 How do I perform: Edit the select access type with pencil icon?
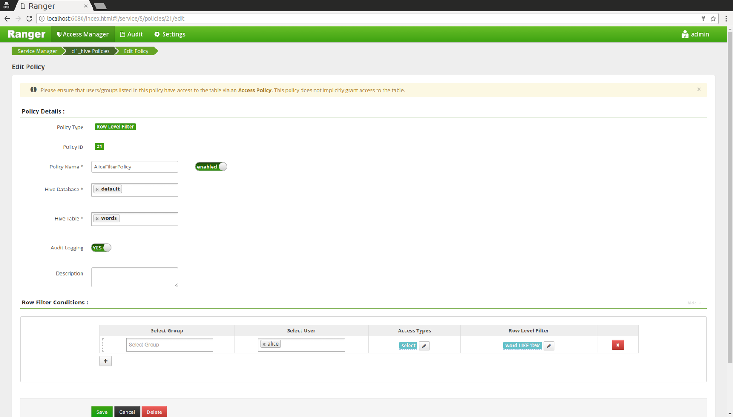click(x=424, y=346)
